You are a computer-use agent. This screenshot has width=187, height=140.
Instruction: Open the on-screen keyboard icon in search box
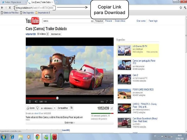92,21
